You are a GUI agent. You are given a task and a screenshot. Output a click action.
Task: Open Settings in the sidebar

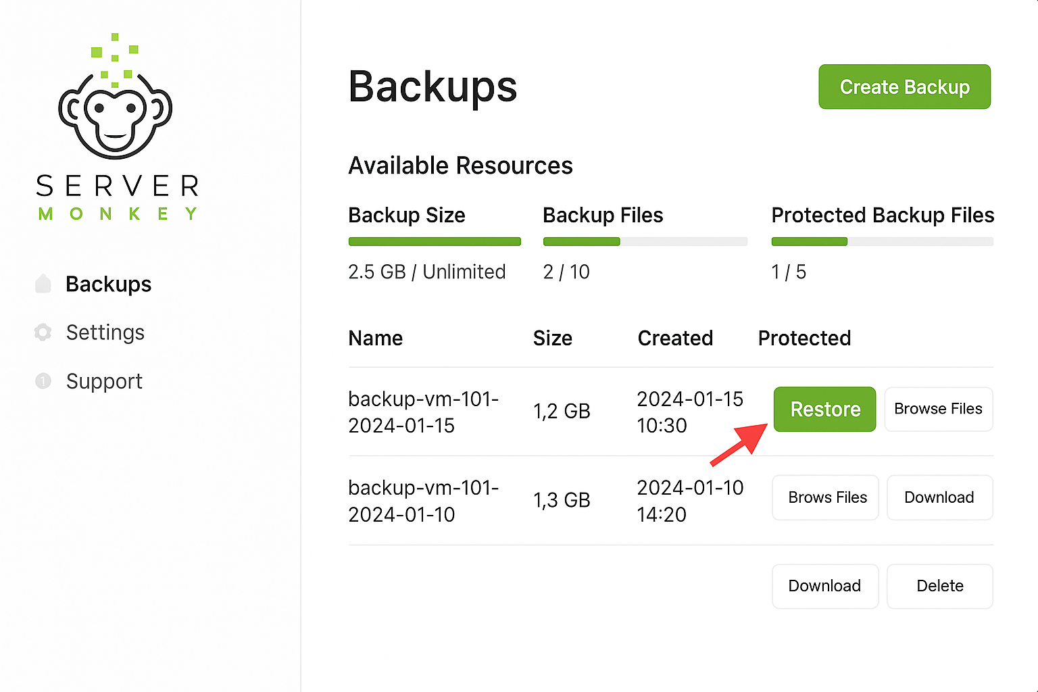[x=105, y=332]
